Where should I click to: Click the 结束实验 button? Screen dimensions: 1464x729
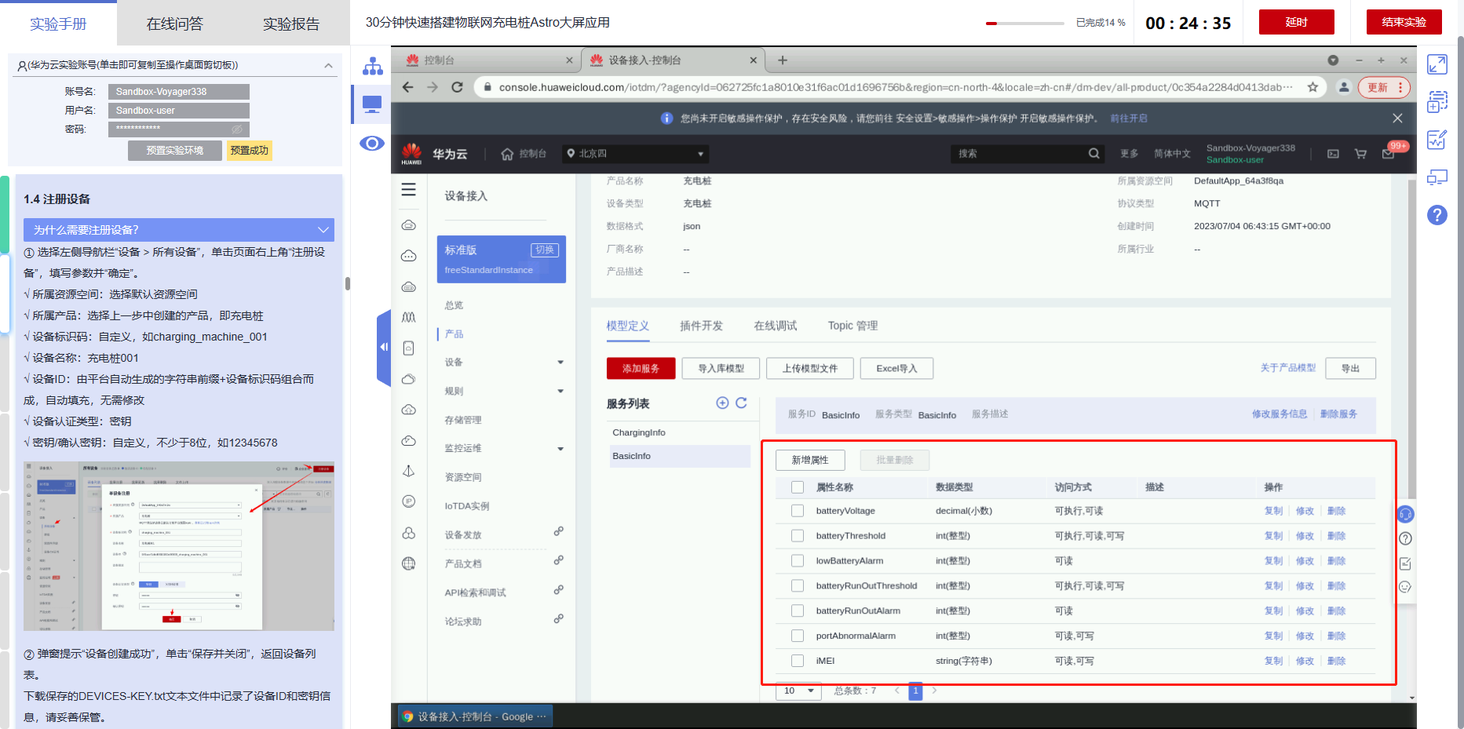point(1404,22)
